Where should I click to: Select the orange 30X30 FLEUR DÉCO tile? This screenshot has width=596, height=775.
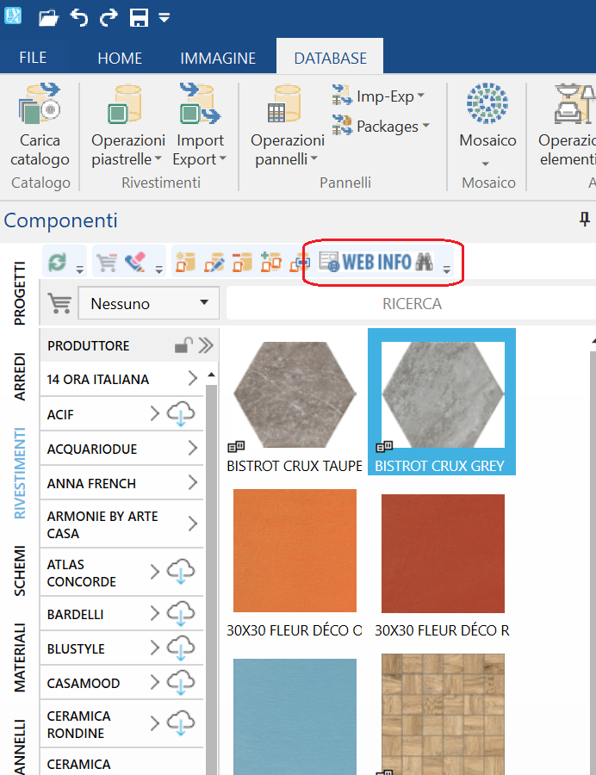[x=295, y=550]
